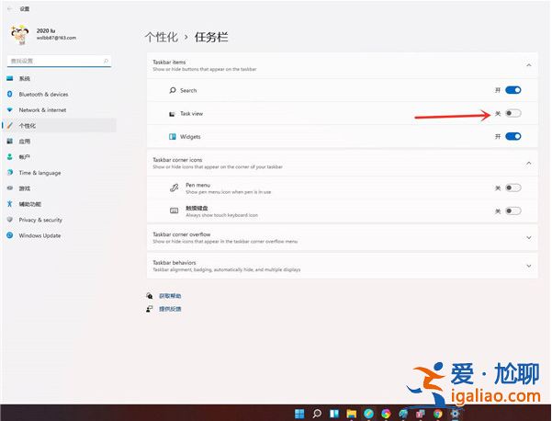
Task: Click the apps icon beside 应用
Action: point(10,142)
